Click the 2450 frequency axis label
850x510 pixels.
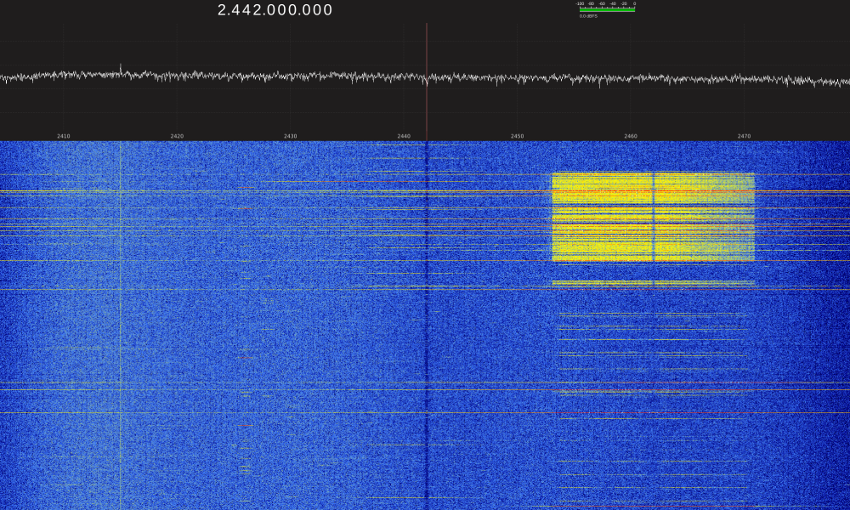[x=517, y=136]
